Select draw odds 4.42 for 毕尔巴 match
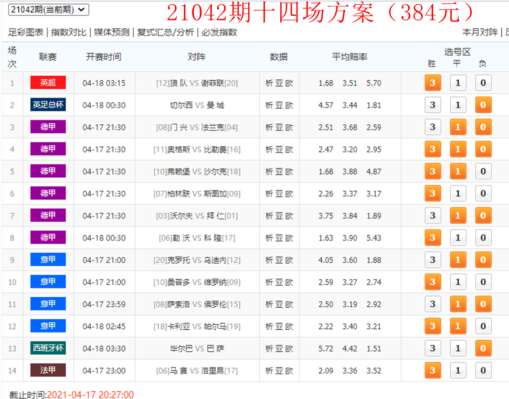This screenshot has width=509, height=399. point(350,349)
